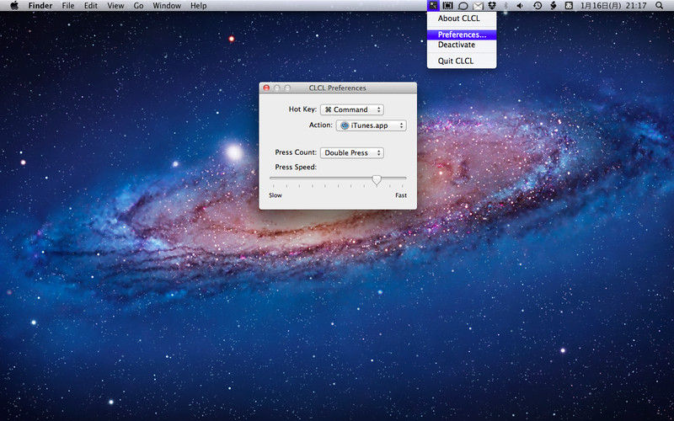The image size is (674, 421).
Task: Select Preferences... in the CLCL menu
Action: [462, 35]
